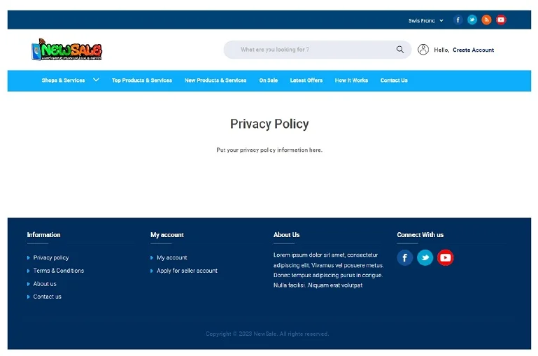The width and height of the screenshot is (538, 356).
Task: Click the footer YouTube icon
Action: click(x=446, y=258)
